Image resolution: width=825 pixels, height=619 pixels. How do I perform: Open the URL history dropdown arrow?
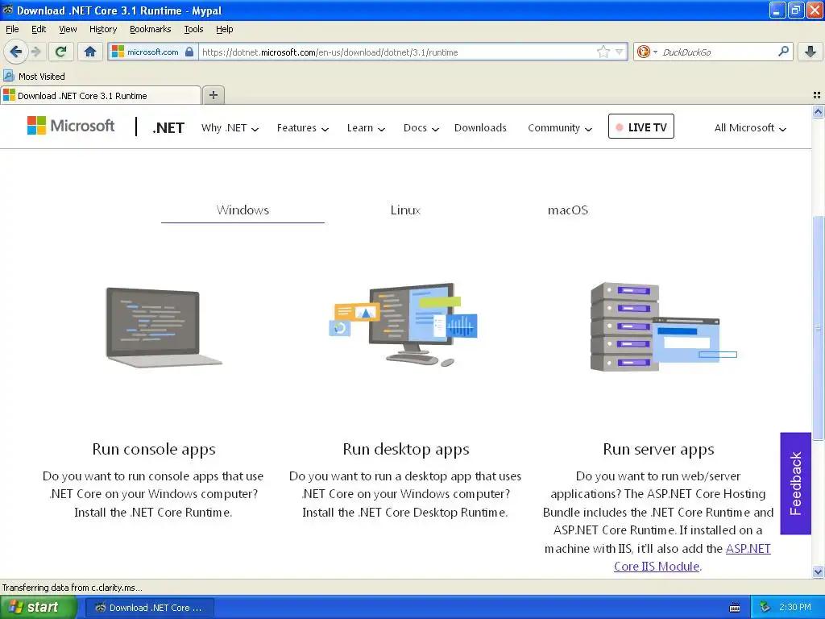pos(620,52)
